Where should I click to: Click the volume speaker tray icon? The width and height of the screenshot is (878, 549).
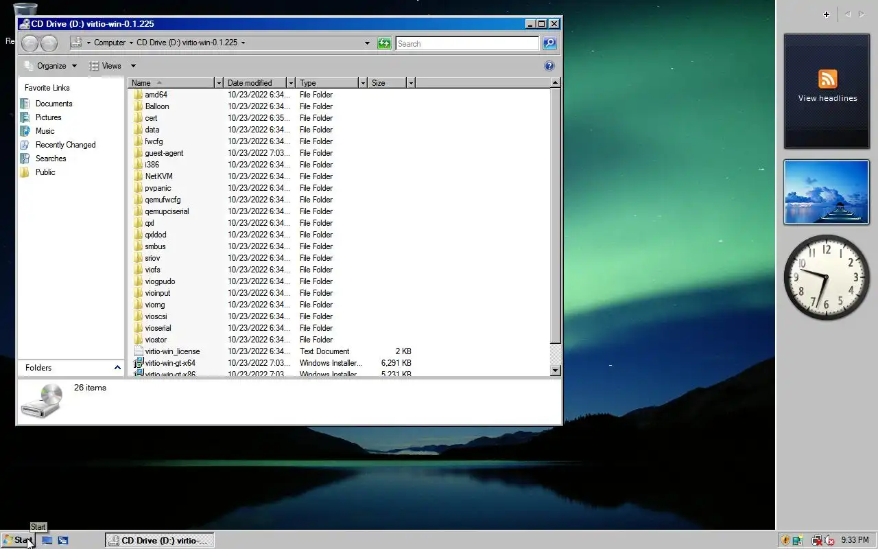click(829, 540)
